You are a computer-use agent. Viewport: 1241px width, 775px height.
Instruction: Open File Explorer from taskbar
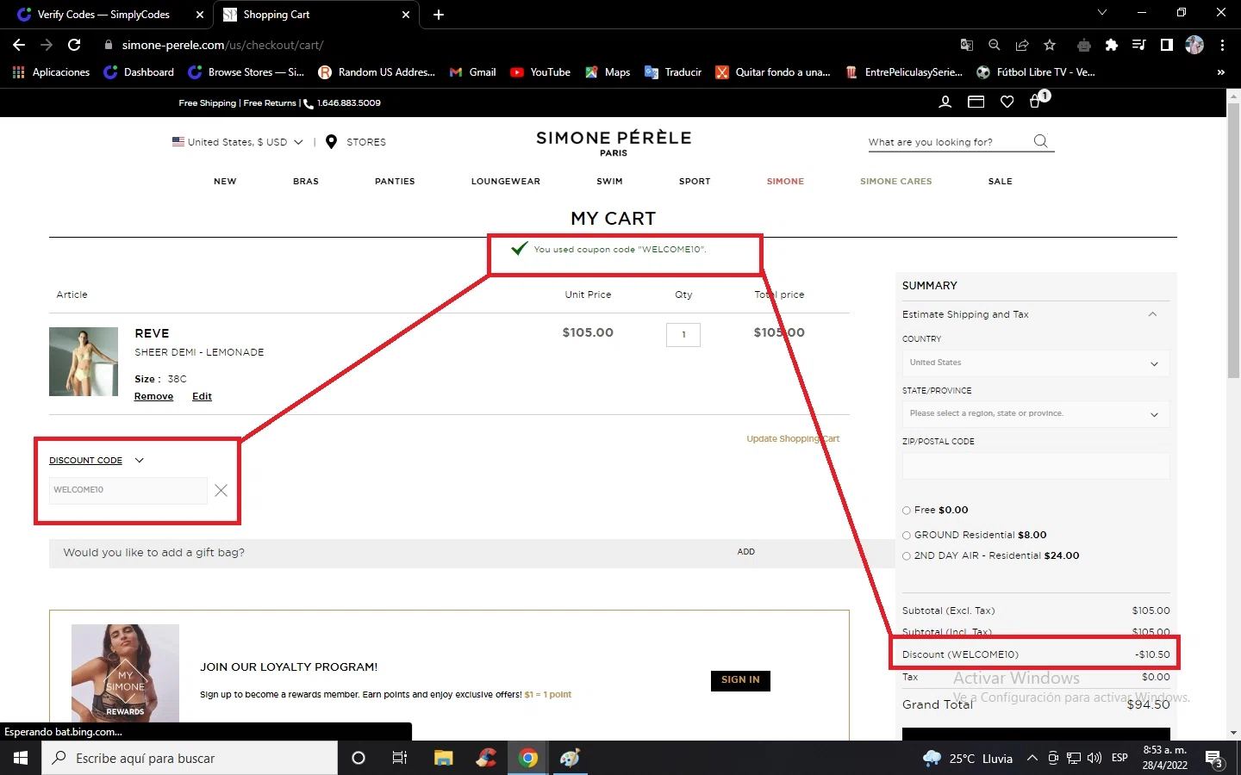click(x=443, y=758)
